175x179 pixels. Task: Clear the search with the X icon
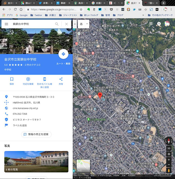pyautogui.click(x=66, y=24)
